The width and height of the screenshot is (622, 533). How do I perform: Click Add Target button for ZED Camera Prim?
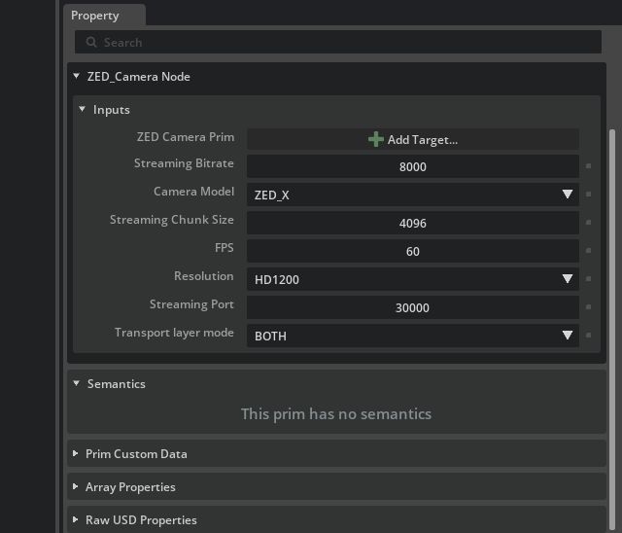pos(412,139)
